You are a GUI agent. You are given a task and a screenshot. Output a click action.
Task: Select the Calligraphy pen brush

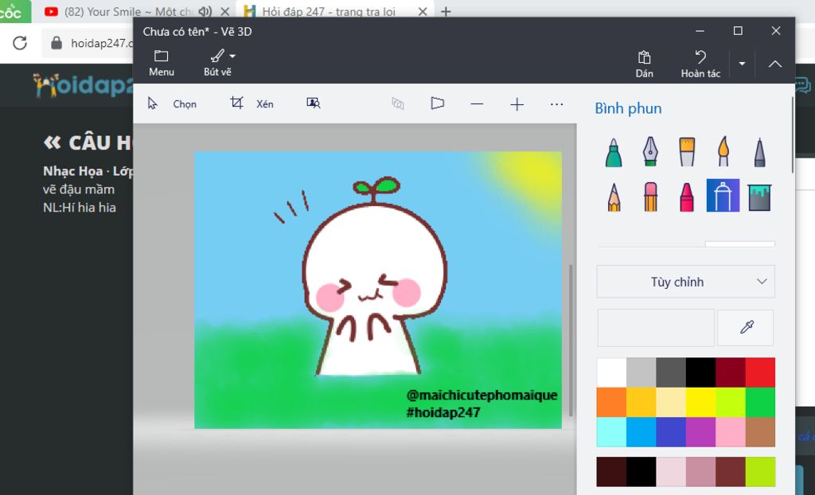pyautogui.click(x=650, y=152)
